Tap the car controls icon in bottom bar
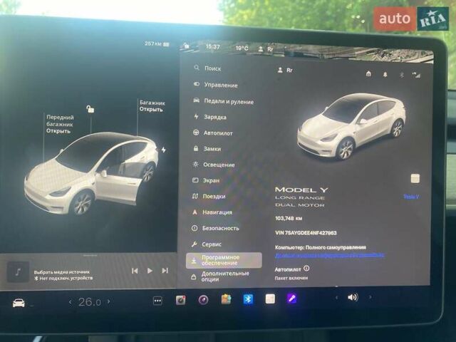456x342 pixels. (19, 302)
